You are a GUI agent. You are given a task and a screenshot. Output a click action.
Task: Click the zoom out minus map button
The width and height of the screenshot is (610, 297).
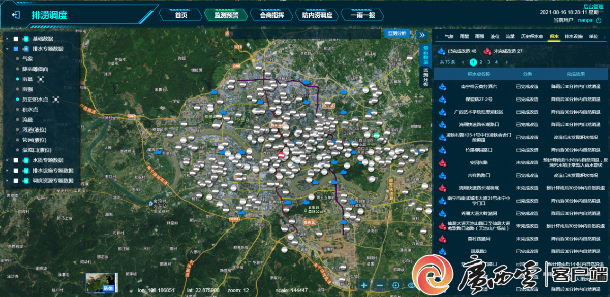380,285
